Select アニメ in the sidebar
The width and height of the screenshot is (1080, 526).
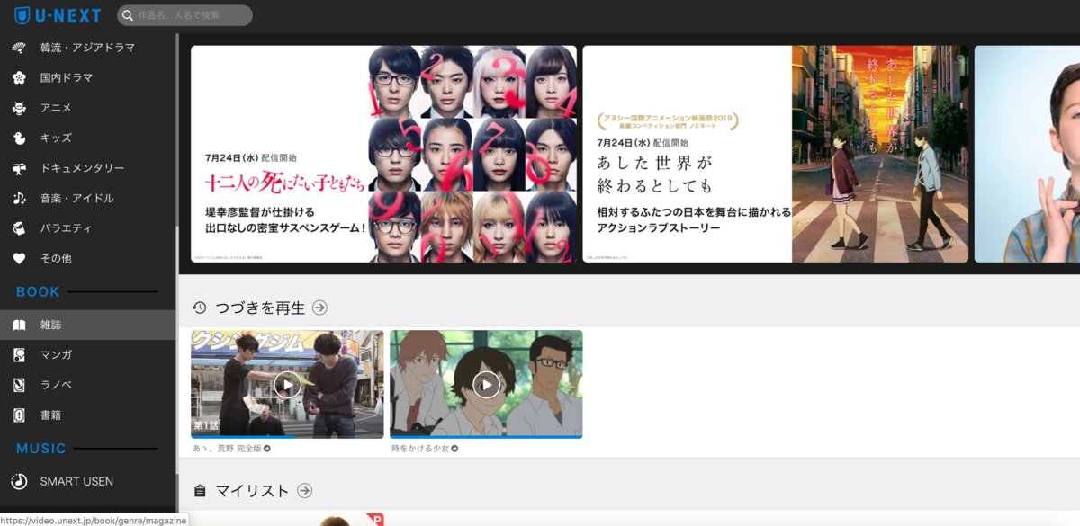coord(88,108)
